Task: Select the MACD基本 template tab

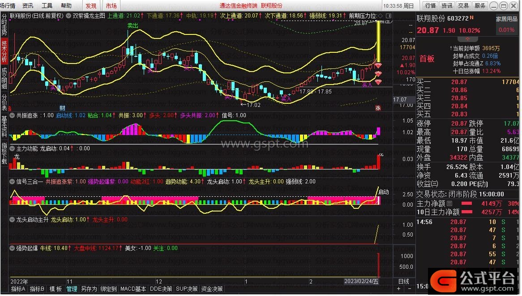Action: (x=133, y=289)
